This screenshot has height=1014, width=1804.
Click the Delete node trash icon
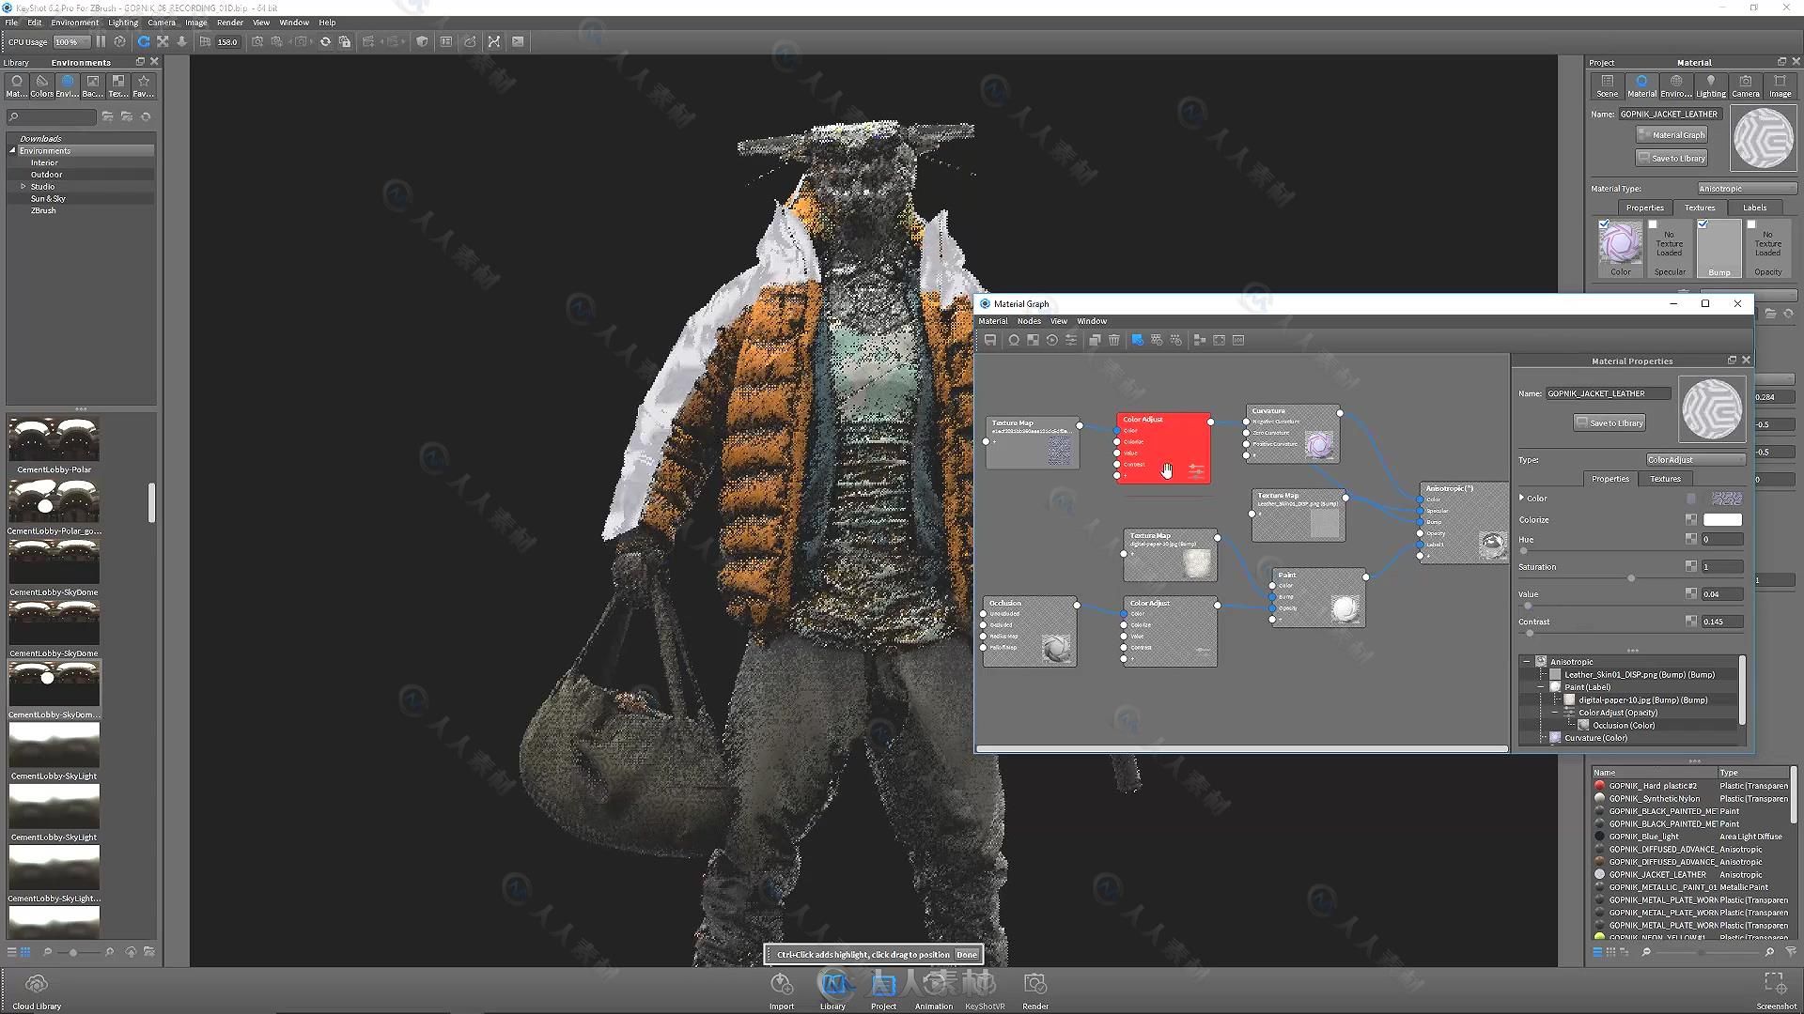pos(1114,340)
